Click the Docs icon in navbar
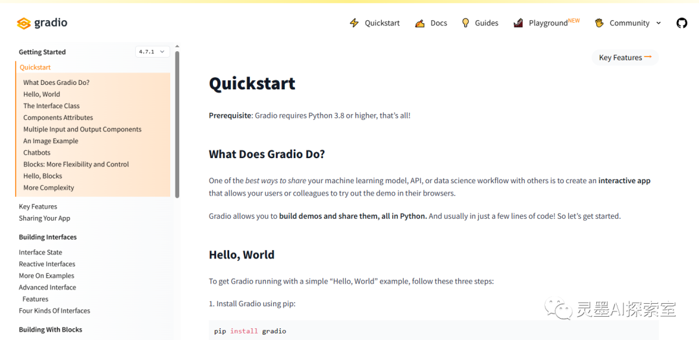The width and height of the screenshot is (699, 340). click(420, 23)
